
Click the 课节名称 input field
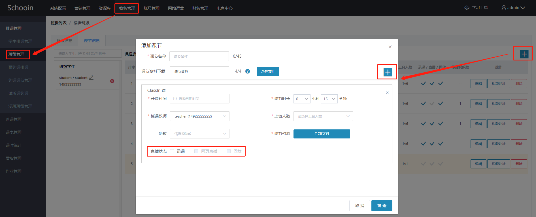(199, 56)
